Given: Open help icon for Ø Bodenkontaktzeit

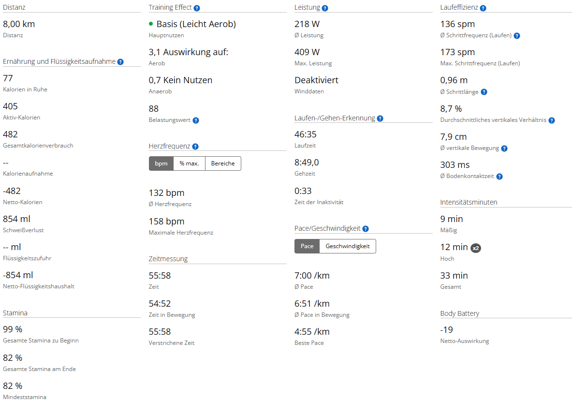Looking at the screenshot, I should 499,177.
